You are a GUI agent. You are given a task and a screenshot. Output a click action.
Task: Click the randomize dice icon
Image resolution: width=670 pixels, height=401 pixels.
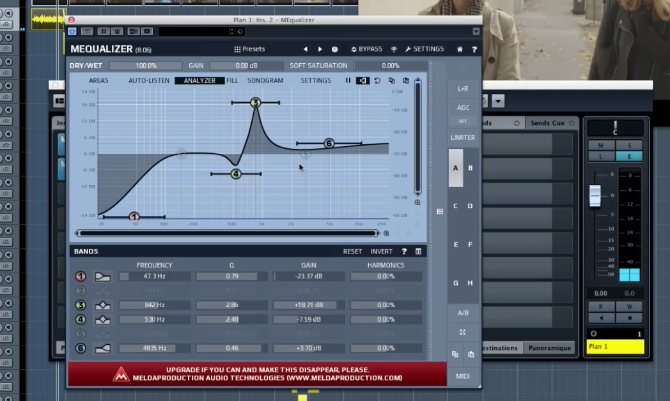coord(335,49)
